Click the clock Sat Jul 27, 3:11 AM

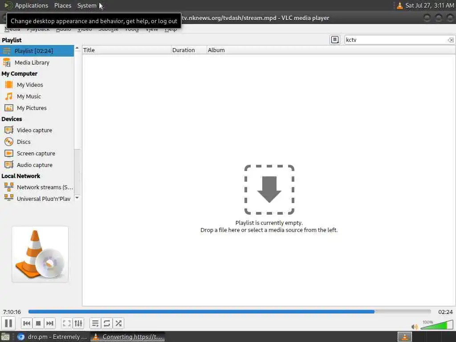(x=430, y=5)
